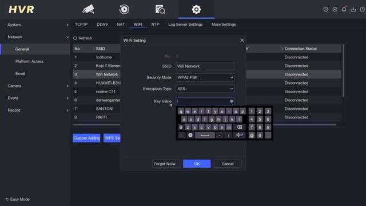Click the horizontal scrollbar under Wi-Fi list

tap(205, 125)
